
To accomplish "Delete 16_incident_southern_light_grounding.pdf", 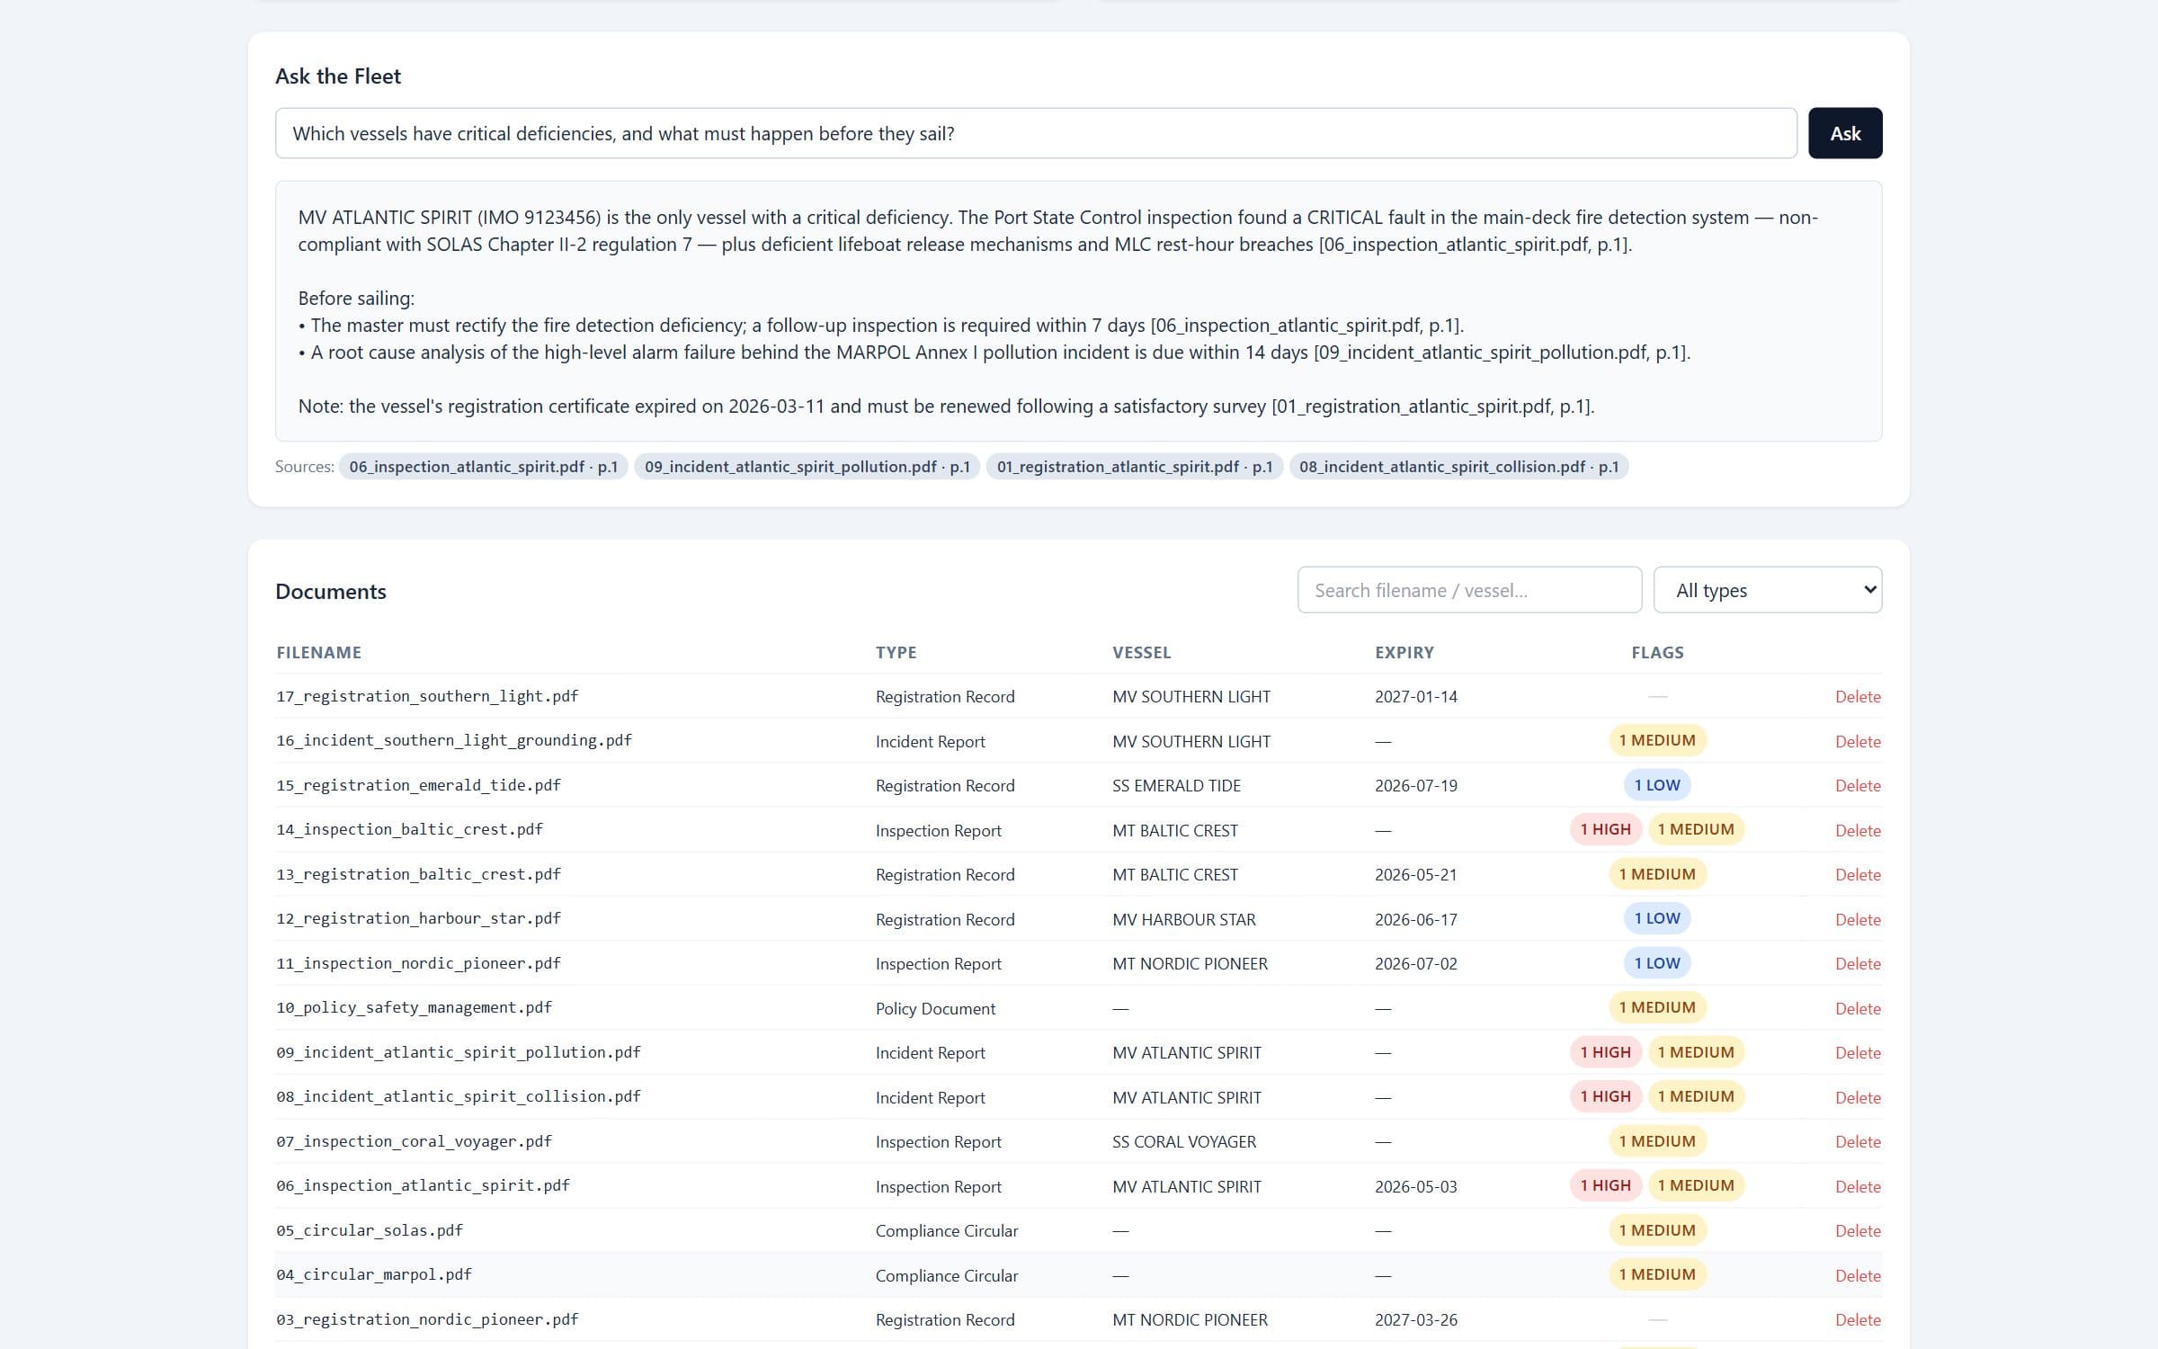I will [x=1858, y=741].
